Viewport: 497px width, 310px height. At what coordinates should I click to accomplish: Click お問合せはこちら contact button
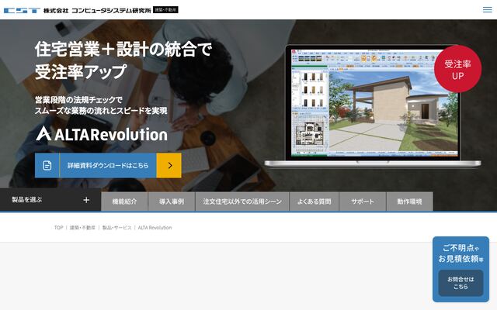click(x=461, y=283)
